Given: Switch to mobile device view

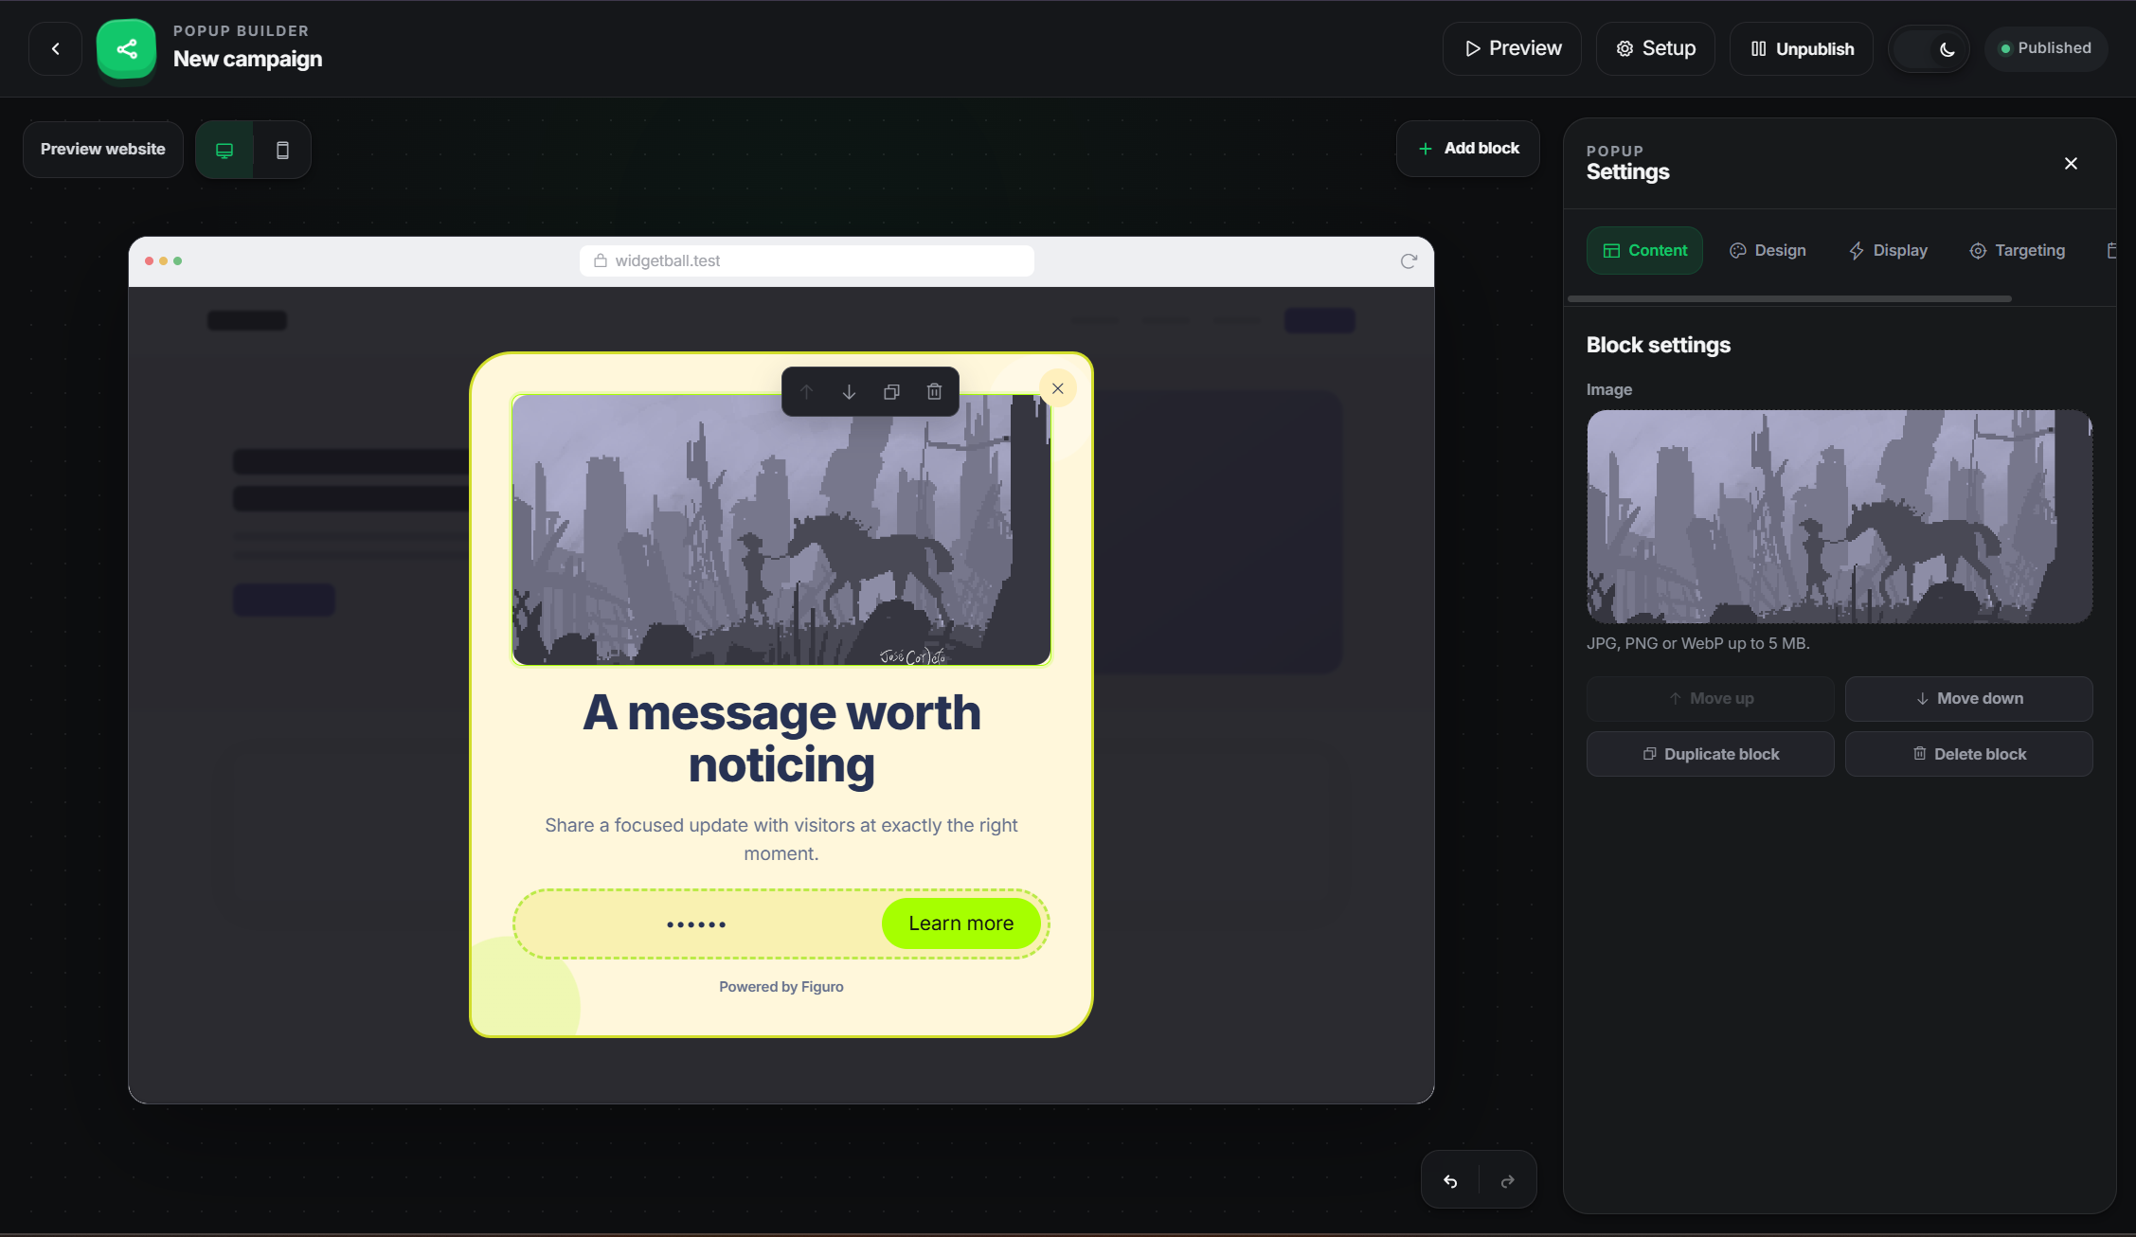Looking at the screenshot, I should (282, 150).
